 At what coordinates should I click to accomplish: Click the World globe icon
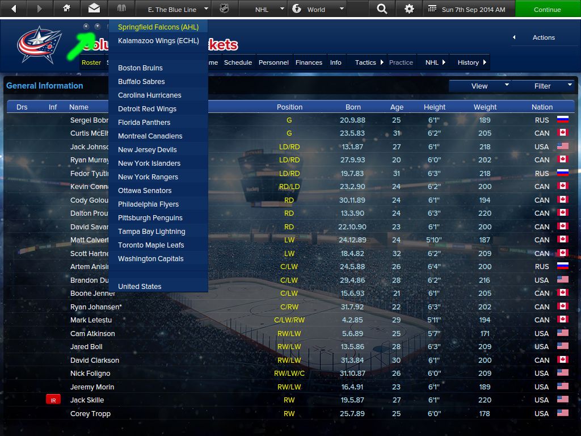pos(297,9)
